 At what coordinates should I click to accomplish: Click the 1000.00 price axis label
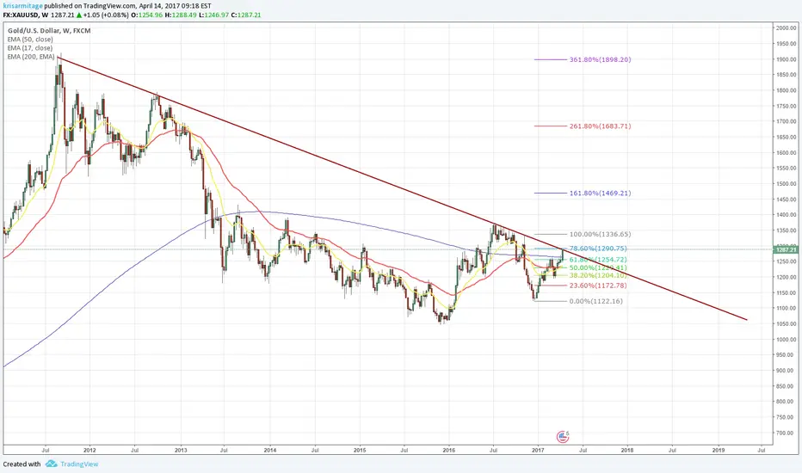[787, 340]
